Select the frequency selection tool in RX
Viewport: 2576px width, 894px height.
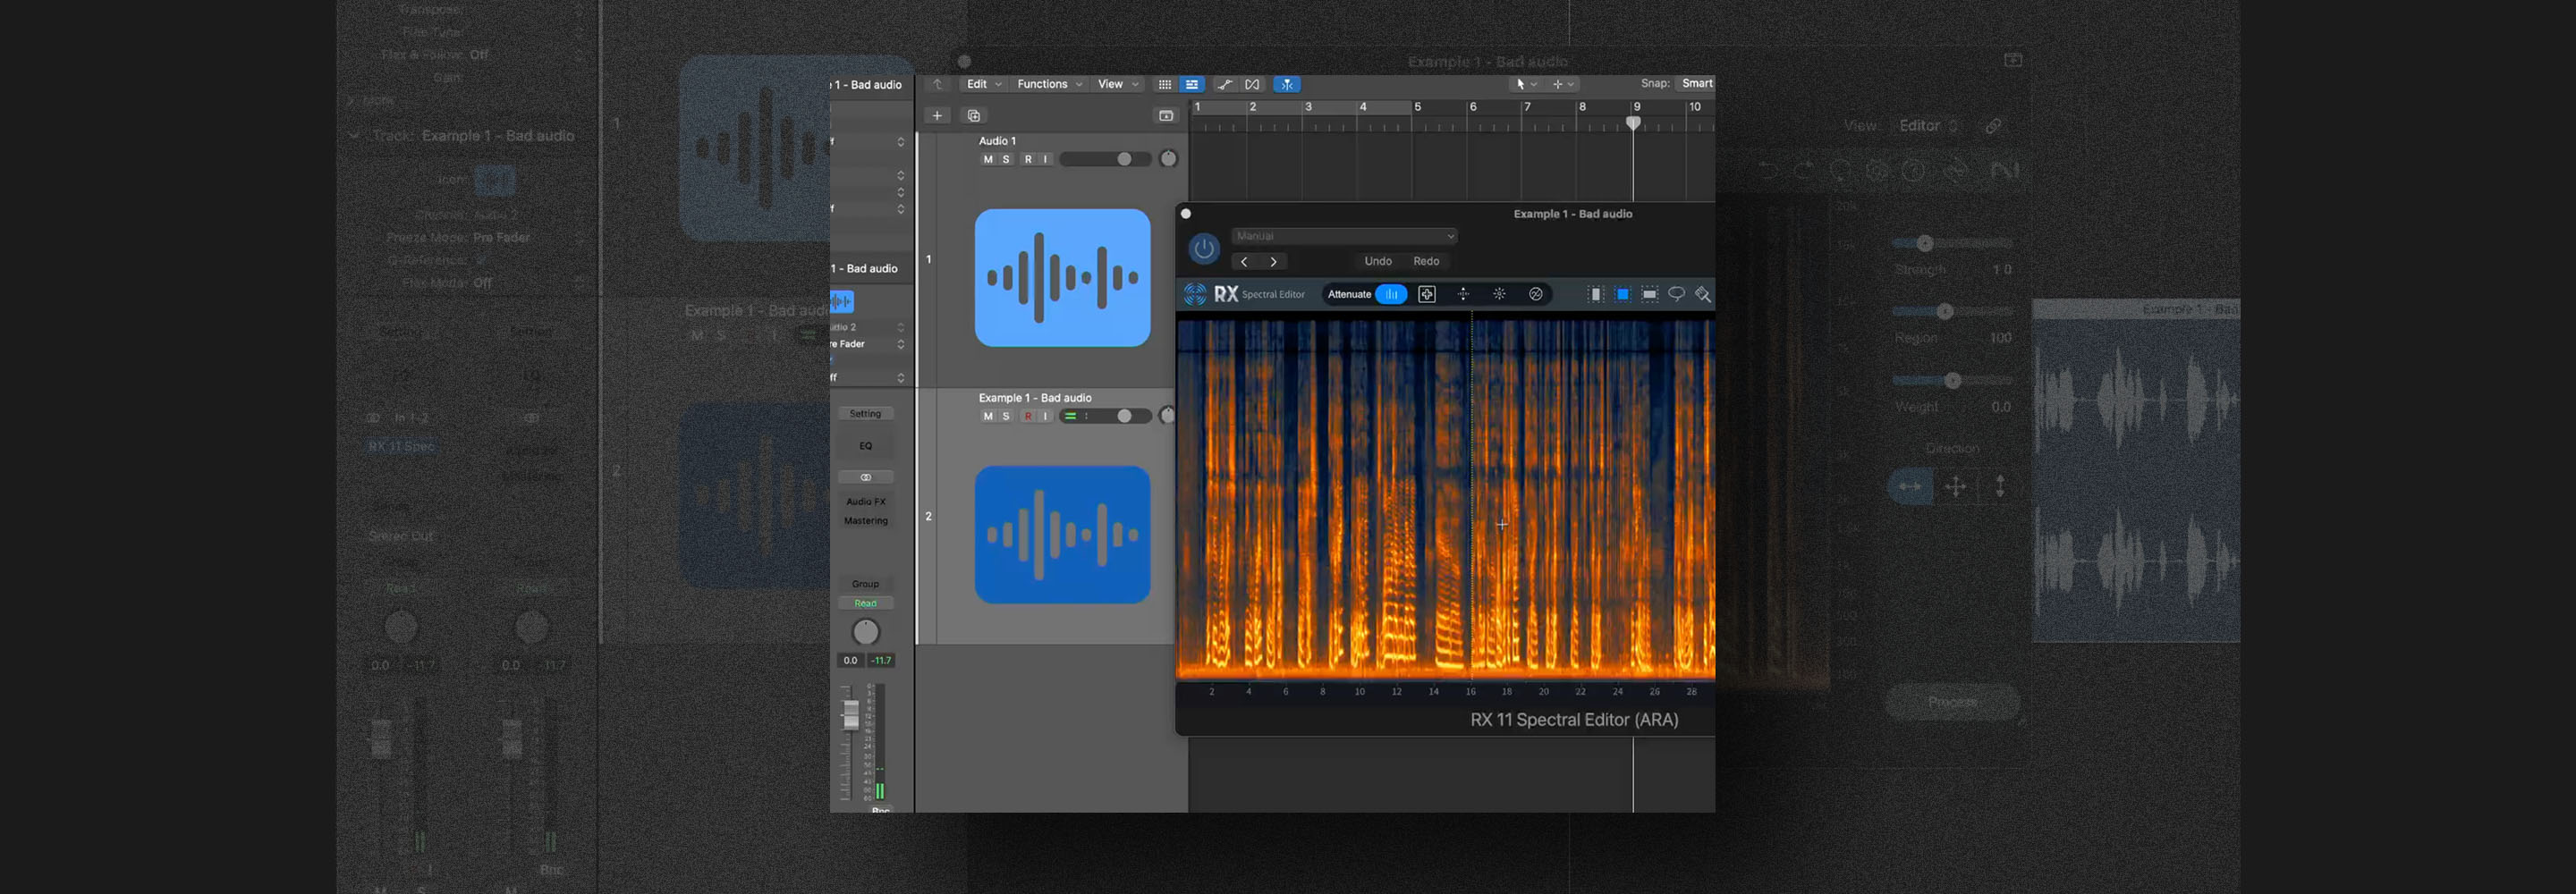coord(1650,294)
